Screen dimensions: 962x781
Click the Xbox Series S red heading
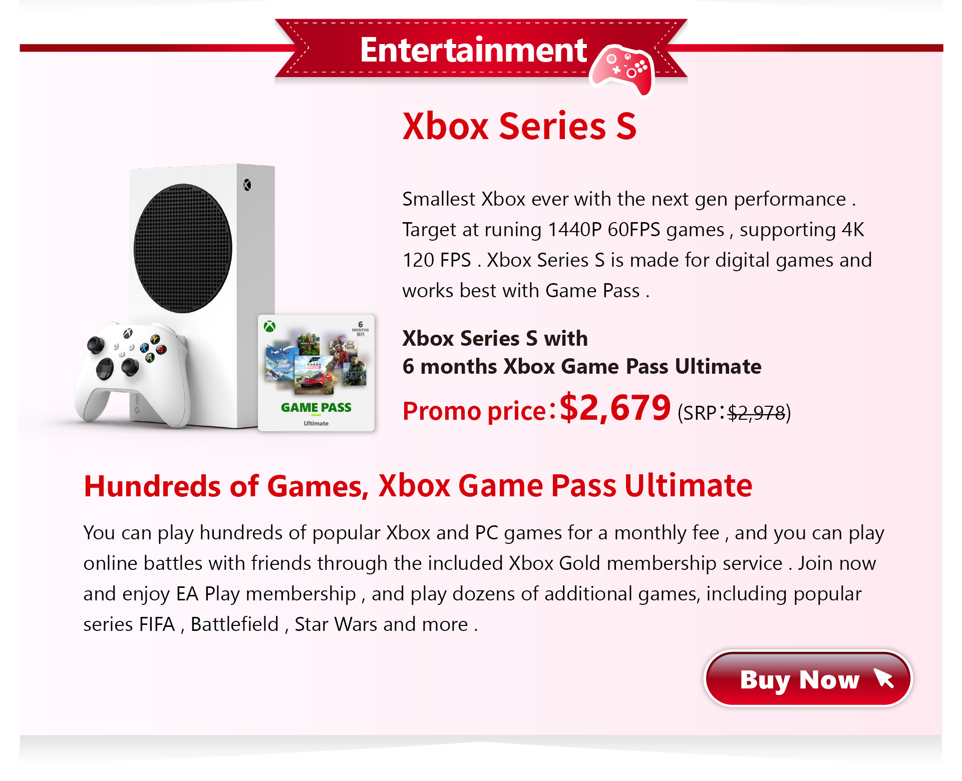click(x=519, y=126)
